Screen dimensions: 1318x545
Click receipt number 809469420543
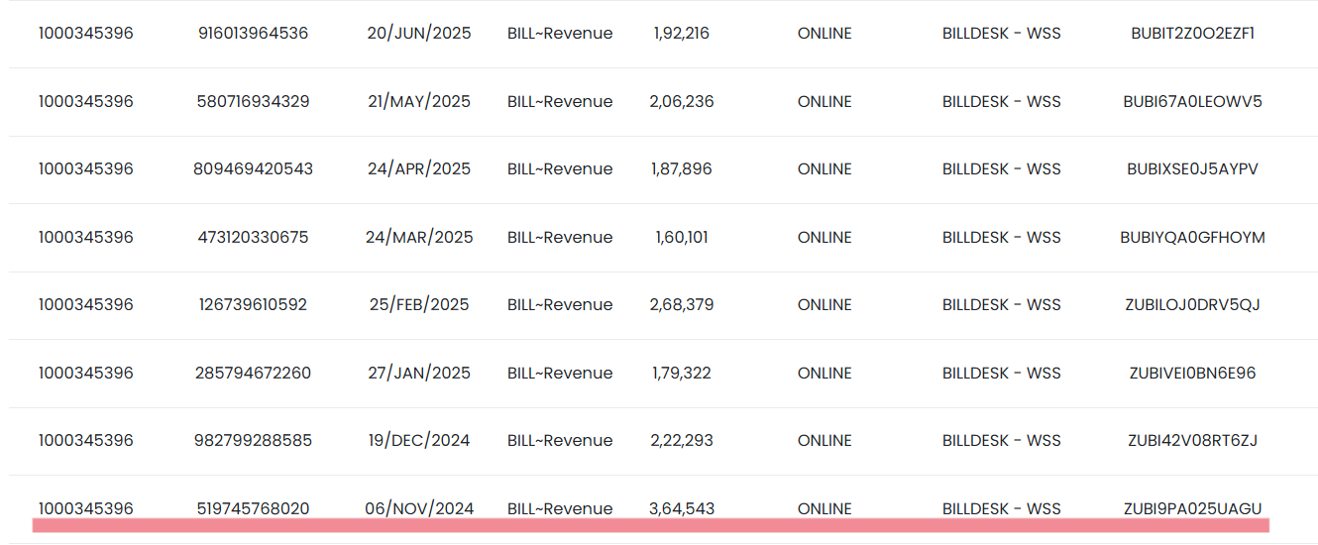[x=253, y=168]
